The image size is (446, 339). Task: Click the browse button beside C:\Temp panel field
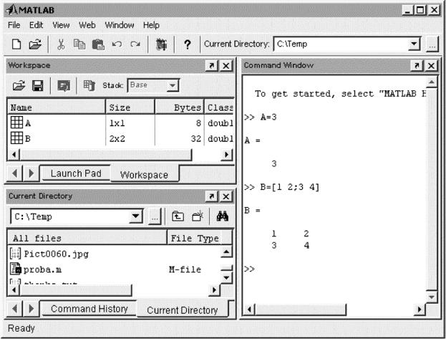click(x=155, y=217)
